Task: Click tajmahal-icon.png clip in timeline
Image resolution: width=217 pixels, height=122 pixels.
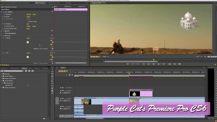Action: click(141, 93)
